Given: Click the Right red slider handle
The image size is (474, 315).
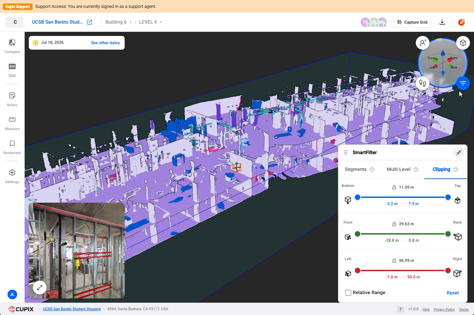Looking at the screenshot, I should click(x=448, y=270).
